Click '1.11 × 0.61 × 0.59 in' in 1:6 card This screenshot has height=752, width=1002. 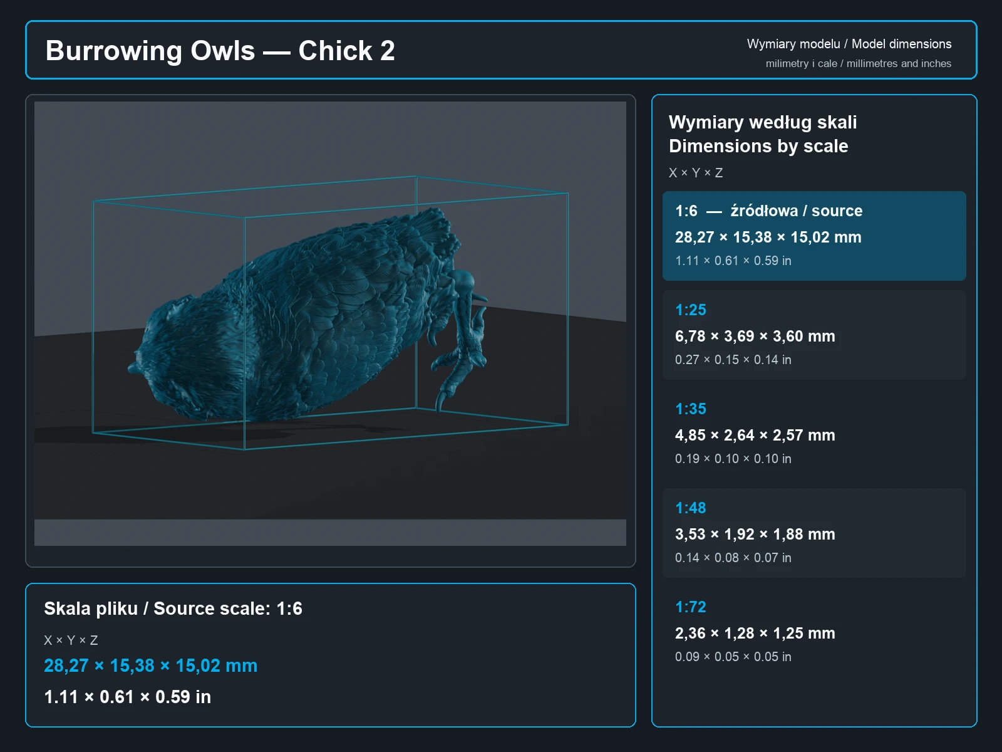click(733, 261)
